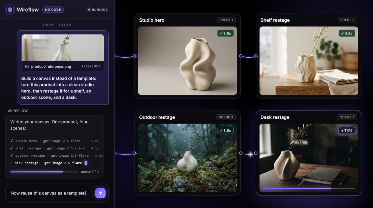Click the Desk restage image progress bar
The height and width of the screenshot is (208, 373).
coord(309,188)
